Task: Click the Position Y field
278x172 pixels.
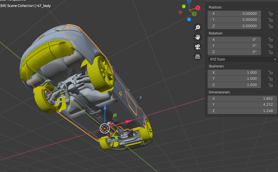Action: 234,20
